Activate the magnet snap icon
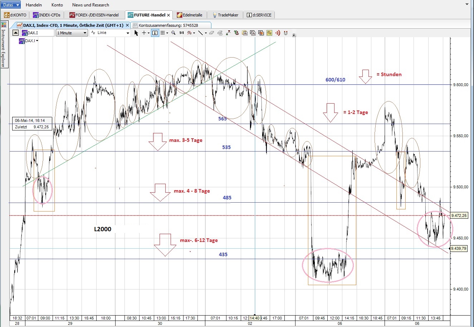The image size is (474, 327). coord(285,33)
